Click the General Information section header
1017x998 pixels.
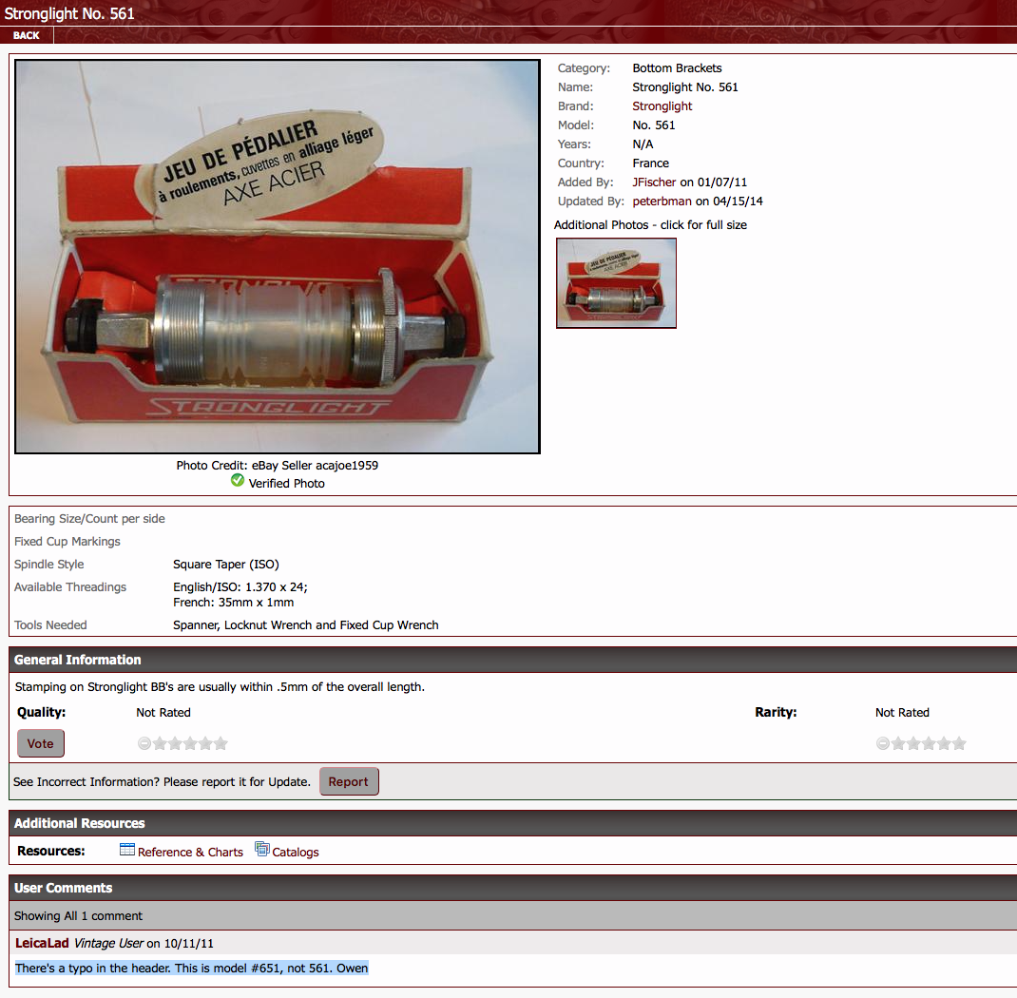(513, 660)
